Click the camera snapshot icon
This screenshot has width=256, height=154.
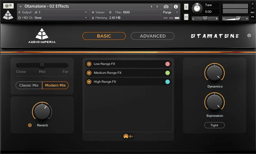(x=166, y=6)
